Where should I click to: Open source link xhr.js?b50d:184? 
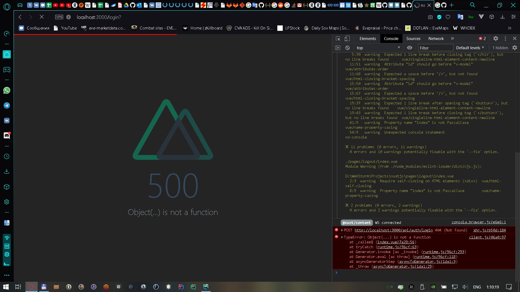pyautogui.click(x=489, y=230)
